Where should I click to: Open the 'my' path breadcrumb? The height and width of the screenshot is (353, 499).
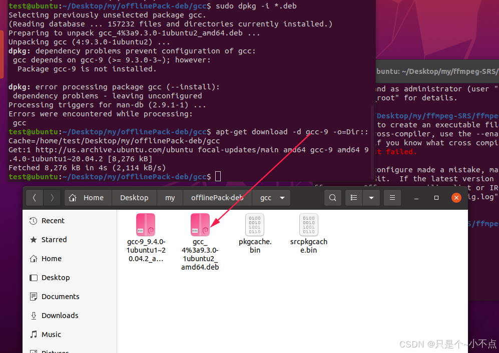[170, 198]
